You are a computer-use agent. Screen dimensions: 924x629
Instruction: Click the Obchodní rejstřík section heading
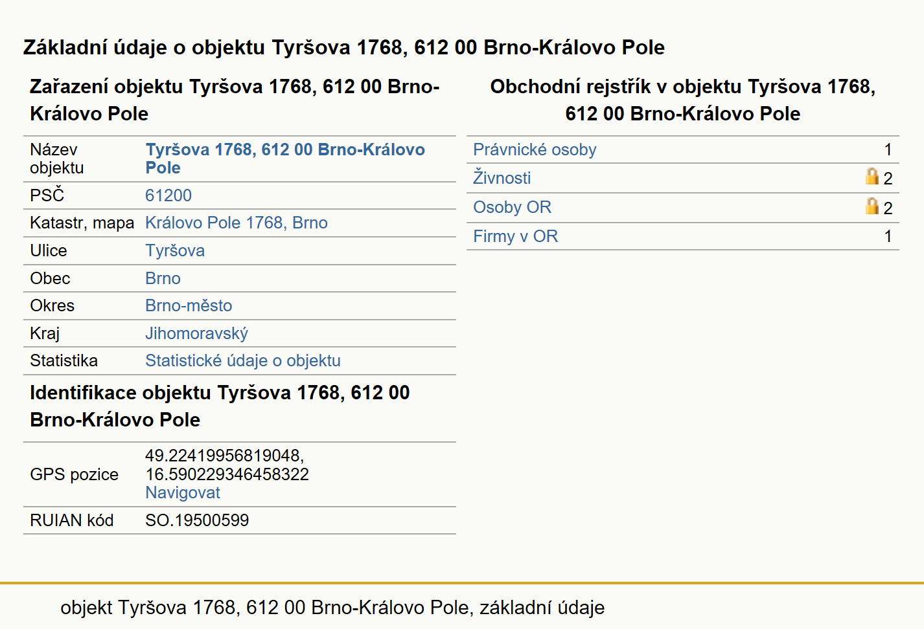point(683,100)
